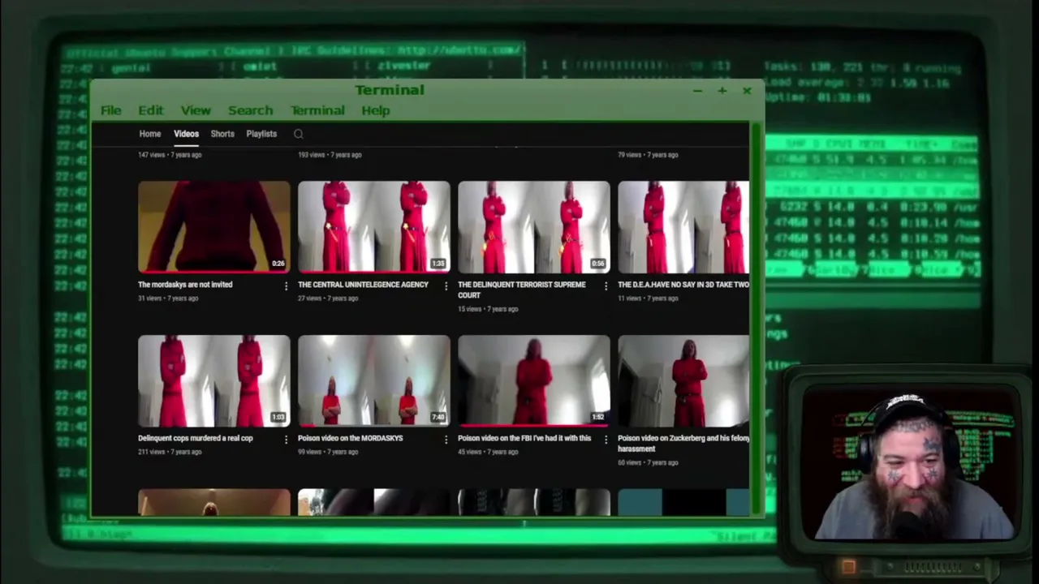Minimize the Terminal window

pos(697,91)
